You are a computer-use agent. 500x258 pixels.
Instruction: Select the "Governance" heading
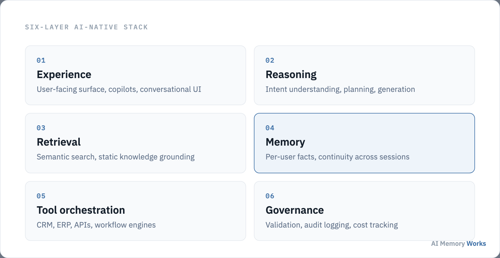click(295, 210)
